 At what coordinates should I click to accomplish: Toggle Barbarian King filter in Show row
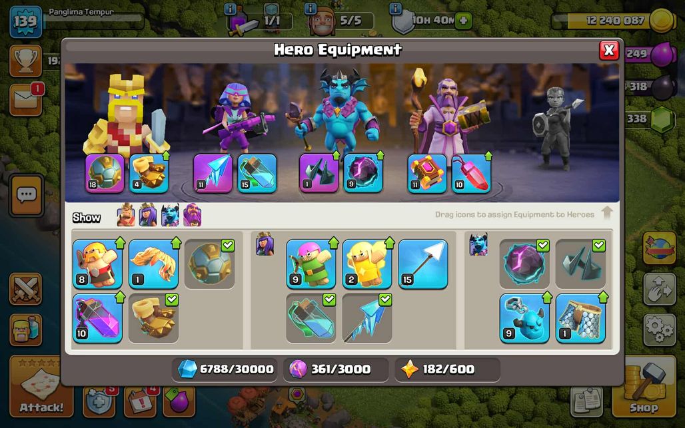click(126, 214)
